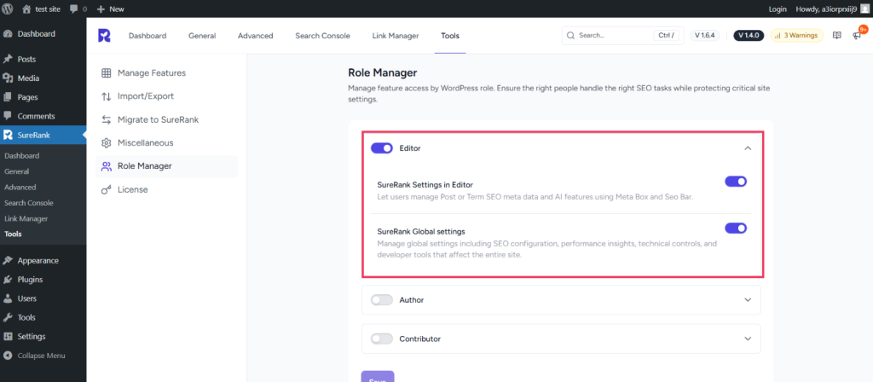Open the SureRank menu item in the sidebar

click(43, 135)
